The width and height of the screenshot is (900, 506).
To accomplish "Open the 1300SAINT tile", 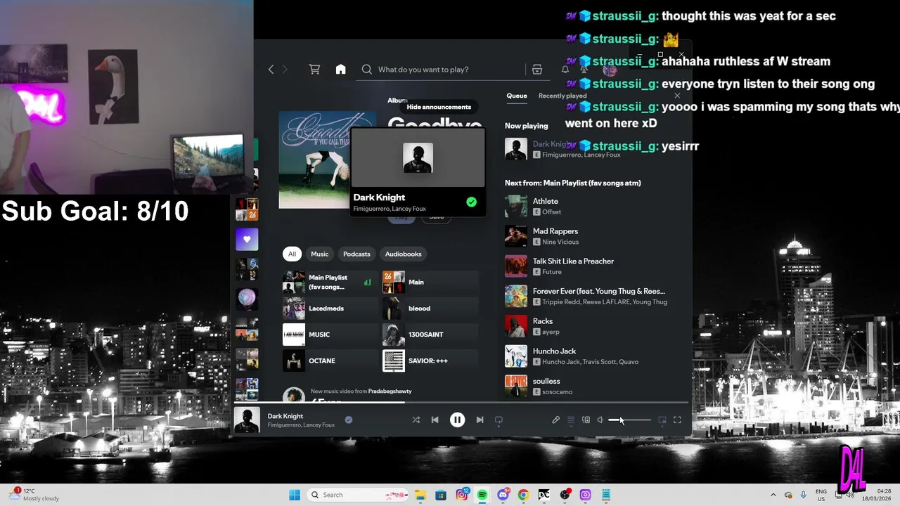I will [x=430, y=335].
